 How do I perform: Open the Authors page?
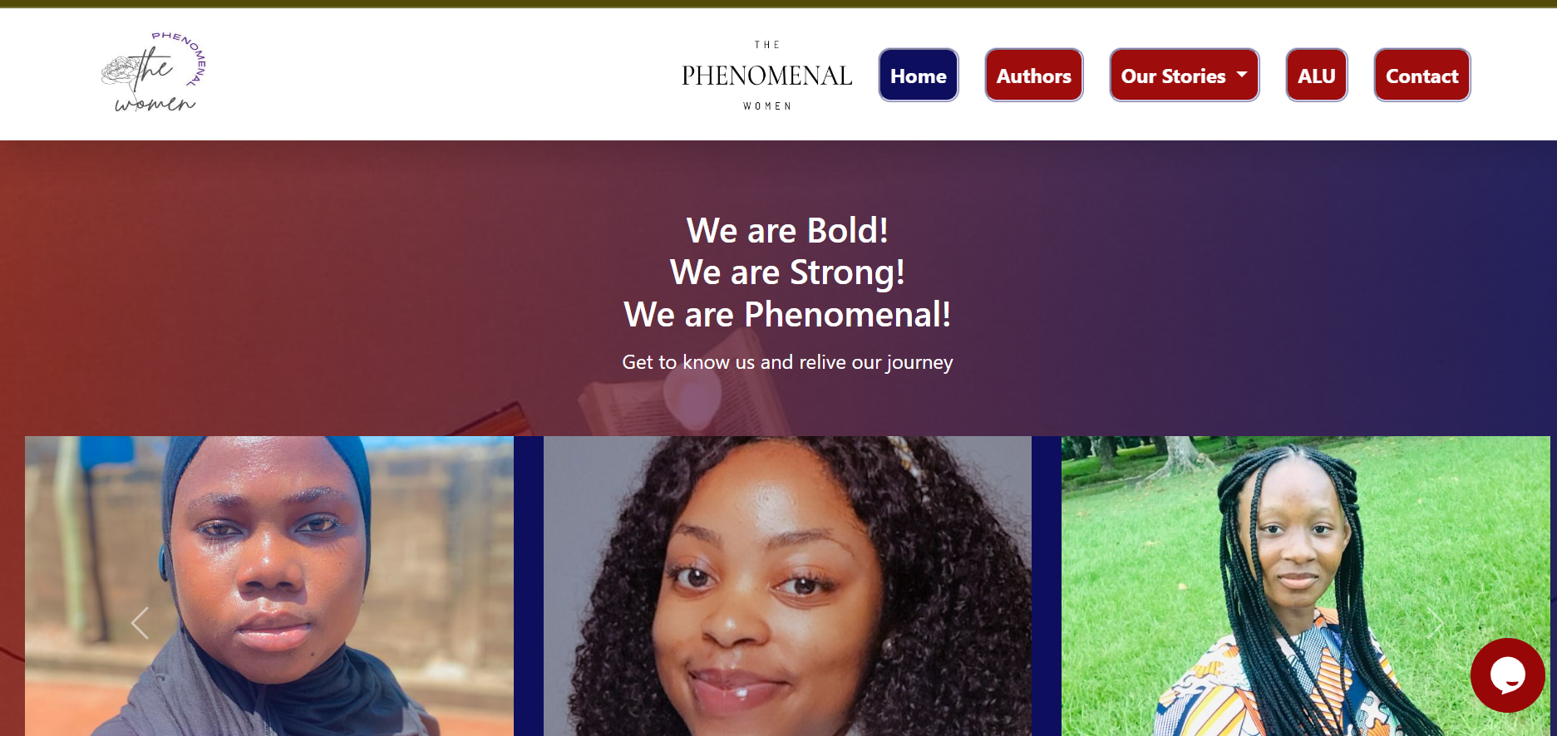coord(1033,75)
